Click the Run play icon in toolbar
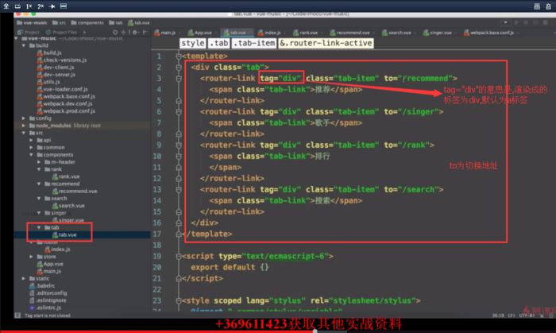Viewport: 556px width, 333px height. [x=516, y=22]
